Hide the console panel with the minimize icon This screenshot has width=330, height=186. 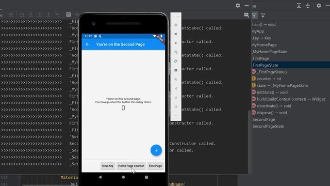click(246, 6)
